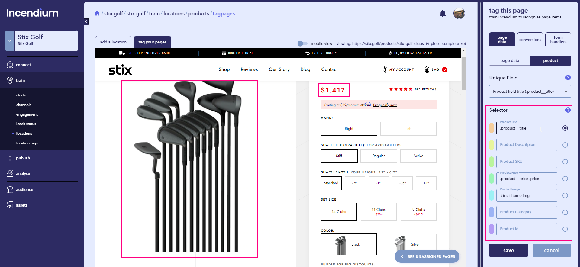This screenshot has width=580, height=267.
Task: Switch to 'tag your pages' tab
Action: click(x=153, y=42)
